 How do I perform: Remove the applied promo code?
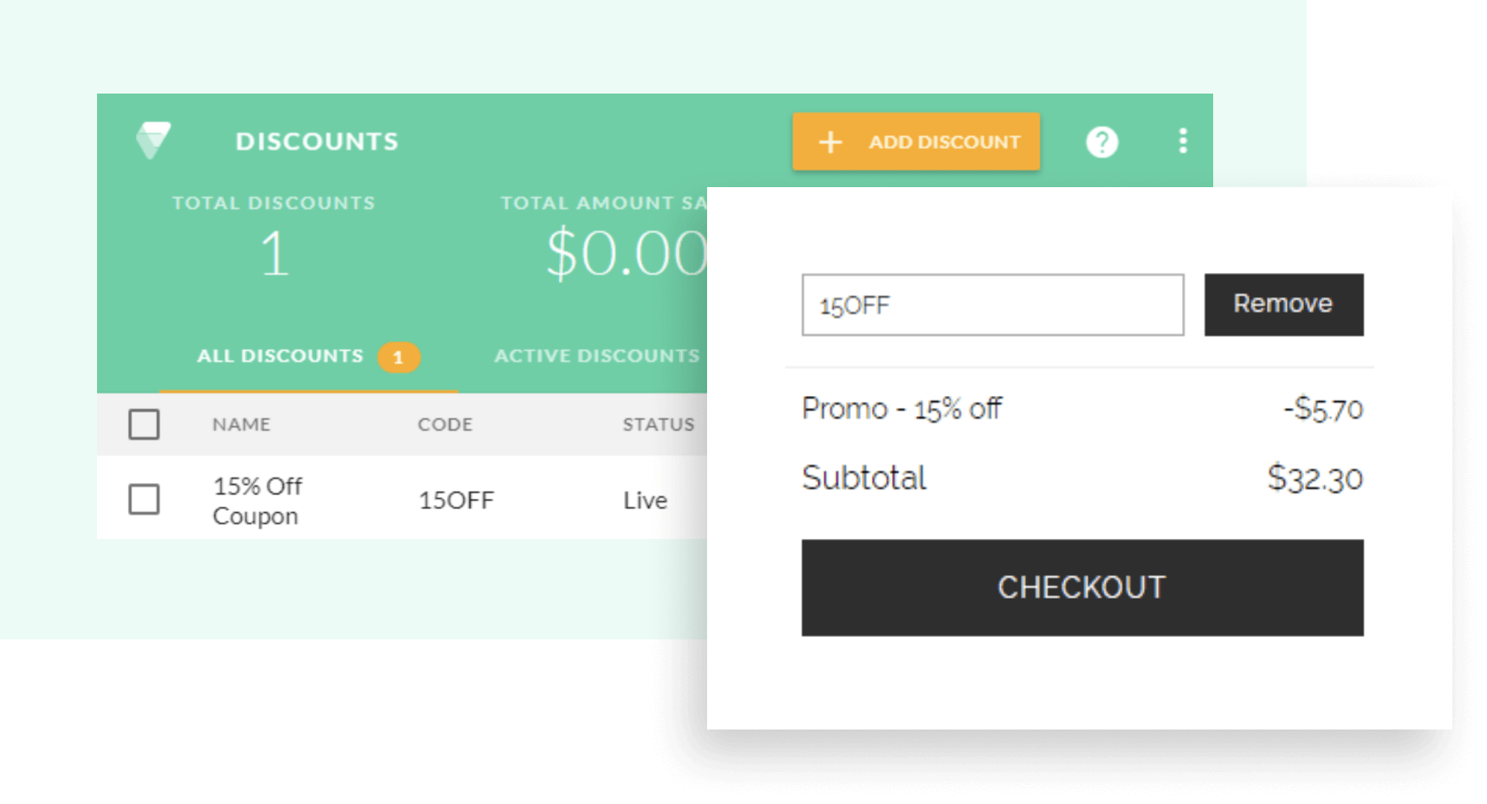[1283, 304]
